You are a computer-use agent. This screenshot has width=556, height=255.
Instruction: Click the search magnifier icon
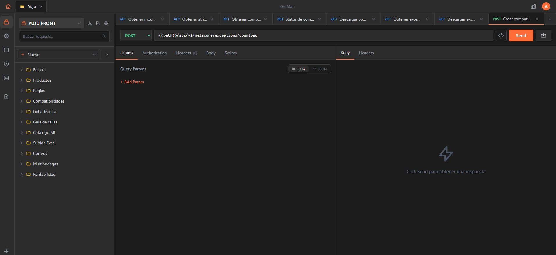(x=104, y=36)
